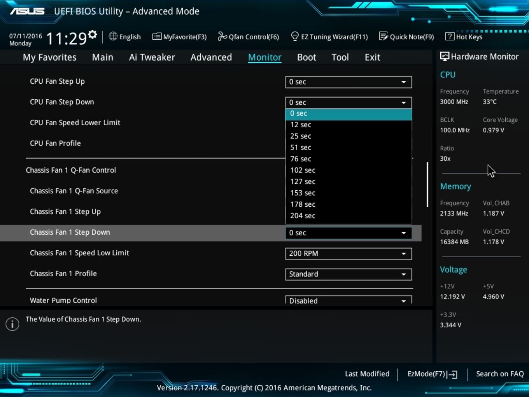
Task: Click the vertical scrollbar thumb
Action: pos(427,184)
